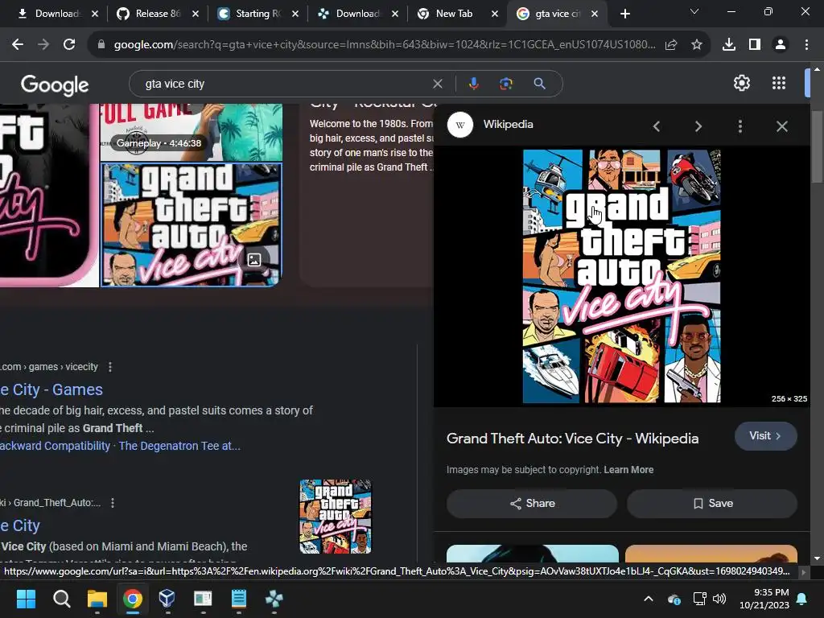This screenshot has width=824, height=618.
Task: Close the Wikipedia image preview panel
Action: click(x=782, y=126)
